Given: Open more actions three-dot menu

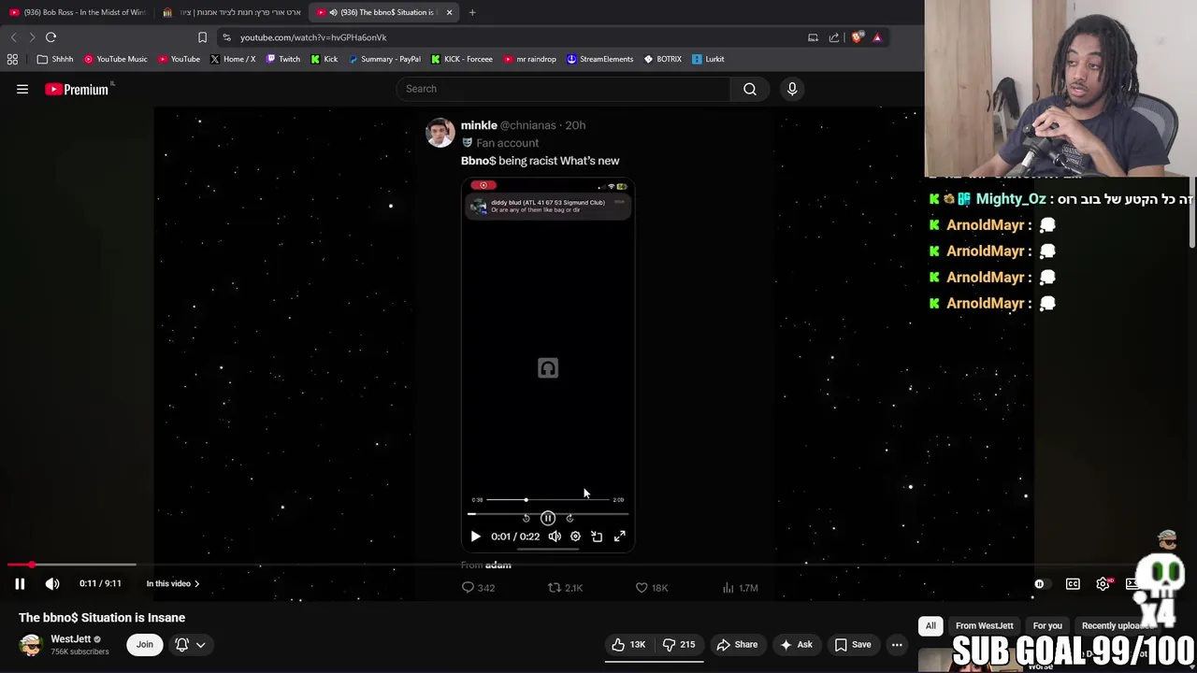Looking at the screenshot, I should [897, 644].
